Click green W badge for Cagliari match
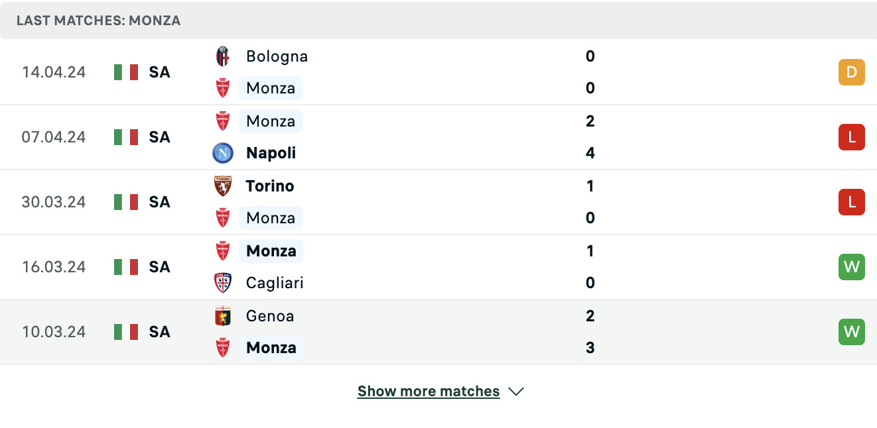877x428 pixels. click(x=852, y=267)
